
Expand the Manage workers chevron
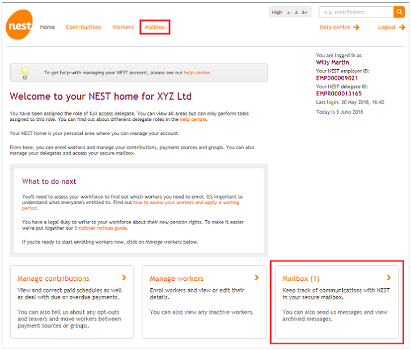pyautogui.click(x=257, y=277)
